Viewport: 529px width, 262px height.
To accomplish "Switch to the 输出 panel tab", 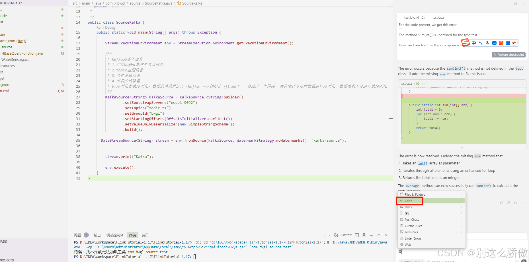I will [x=97, y=235].
